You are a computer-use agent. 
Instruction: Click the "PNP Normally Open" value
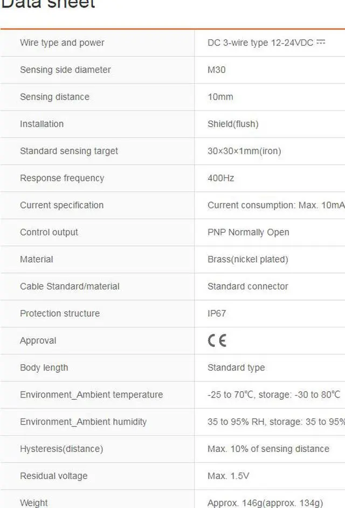pos(248,232)
